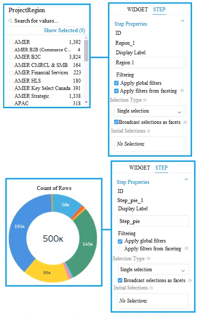Collapse the upper Step Properties section
Viewport: 201px width, 316px height.
(182, 21)
